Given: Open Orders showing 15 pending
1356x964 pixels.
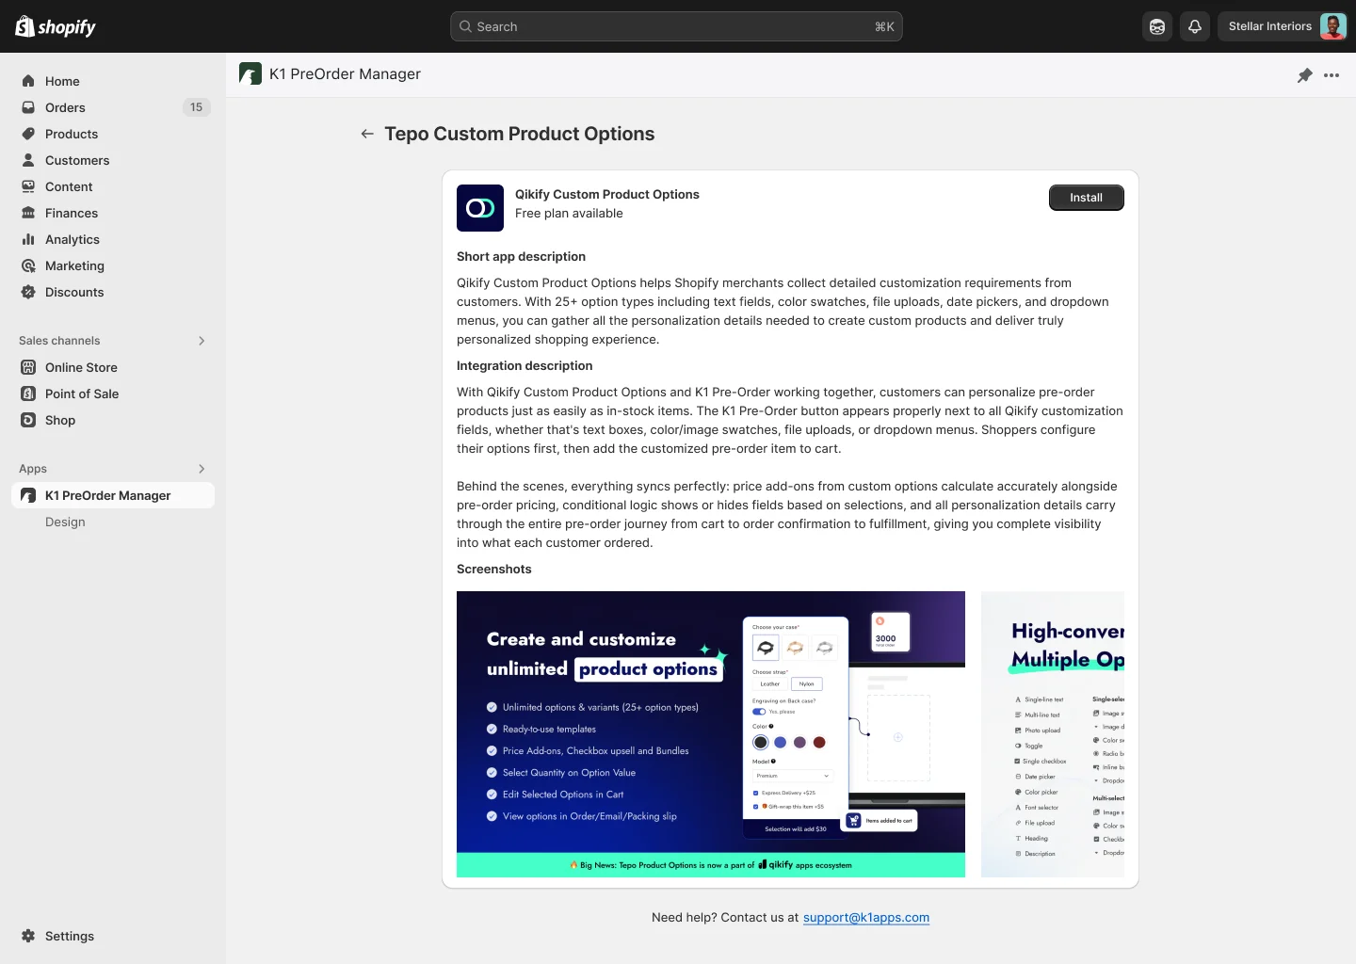Looking at the screenshot, I should [x=65, y=107].
